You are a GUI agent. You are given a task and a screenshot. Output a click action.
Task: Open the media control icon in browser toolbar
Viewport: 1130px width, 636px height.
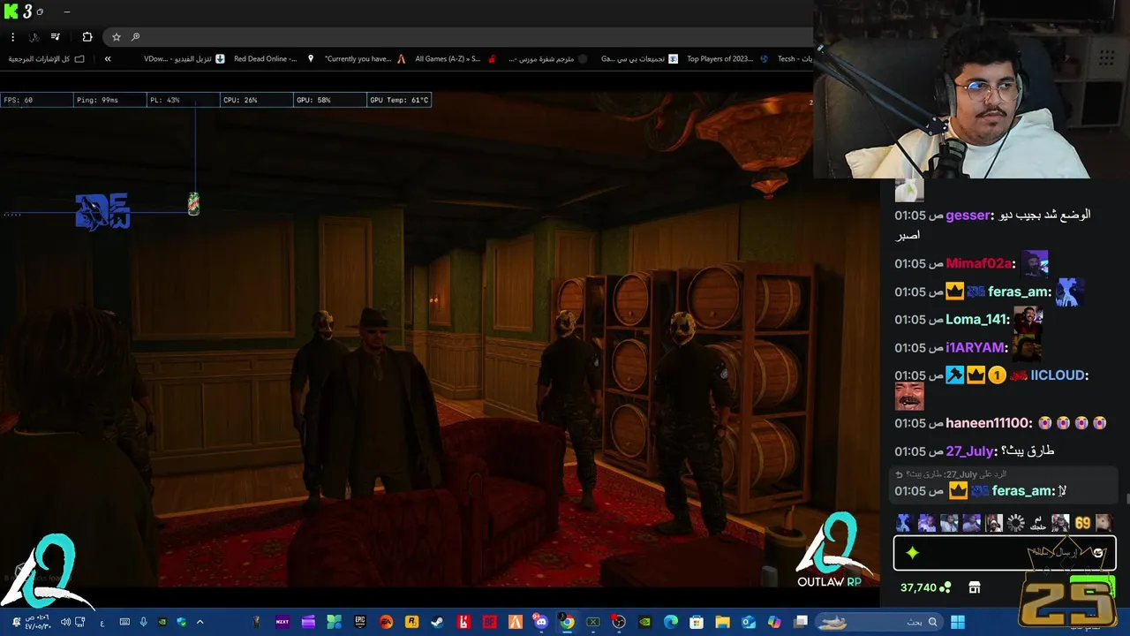click(x=56, y=37)
